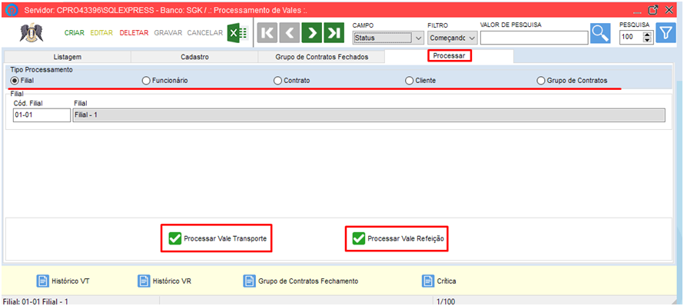The image size is (684, 306).
Task: Select the Grupo de Contratos processing type
Action: pos(541,80)
